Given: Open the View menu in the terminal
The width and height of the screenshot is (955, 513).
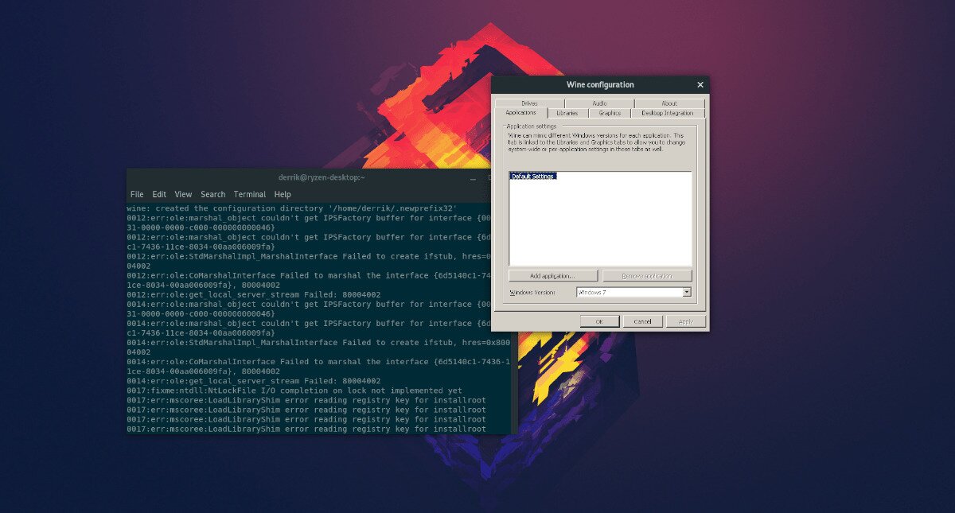Looking at the screenshot, I should click(x=183, y=193).
